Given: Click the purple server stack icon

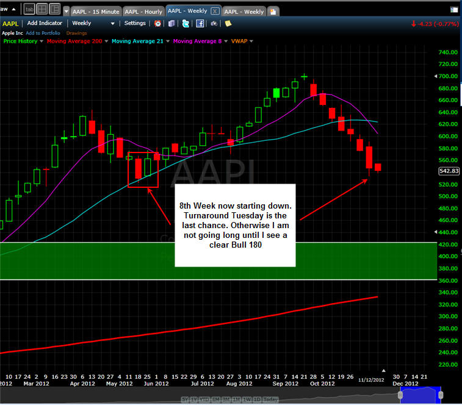Looking at the screenshot, I should pyautogui.click(x=171, y=24).
